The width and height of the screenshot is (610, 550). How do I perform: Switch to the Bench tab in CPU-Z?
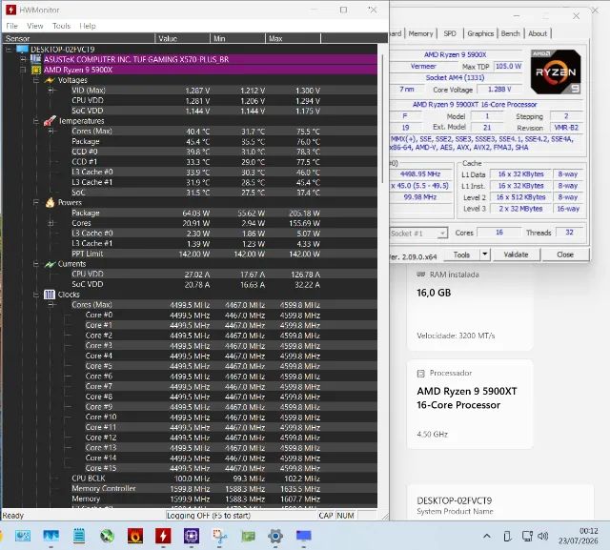[511, 33]
